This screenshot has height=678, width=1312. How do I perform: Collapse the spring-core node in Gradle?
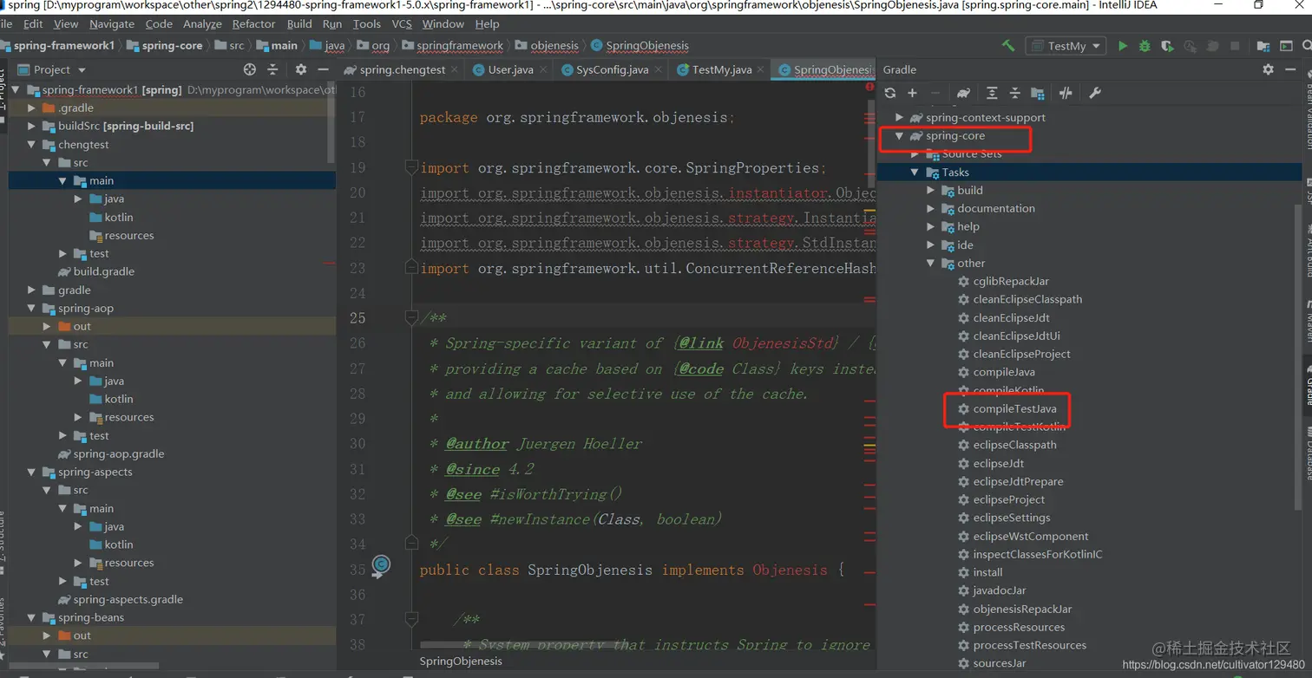point(900,136)
